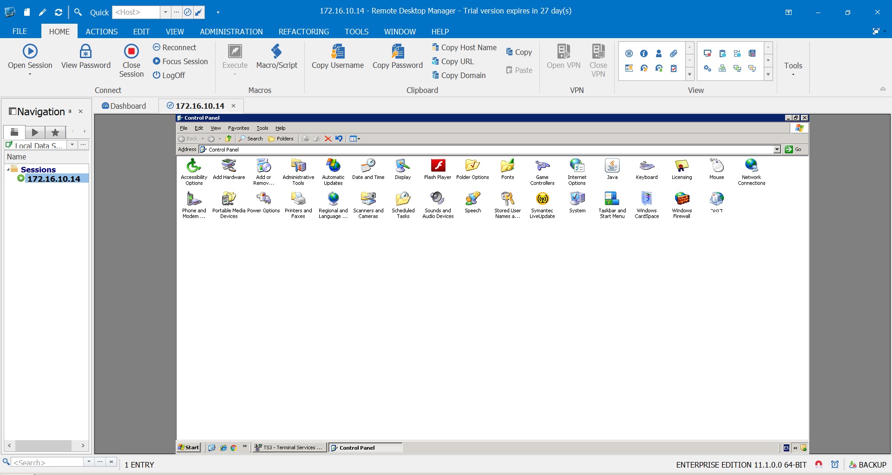Image resolution: width=892 pixels, height=475 pixels.
Task: Open Accessibility Options in remote Control Panel
Action: tap(194, 172)
